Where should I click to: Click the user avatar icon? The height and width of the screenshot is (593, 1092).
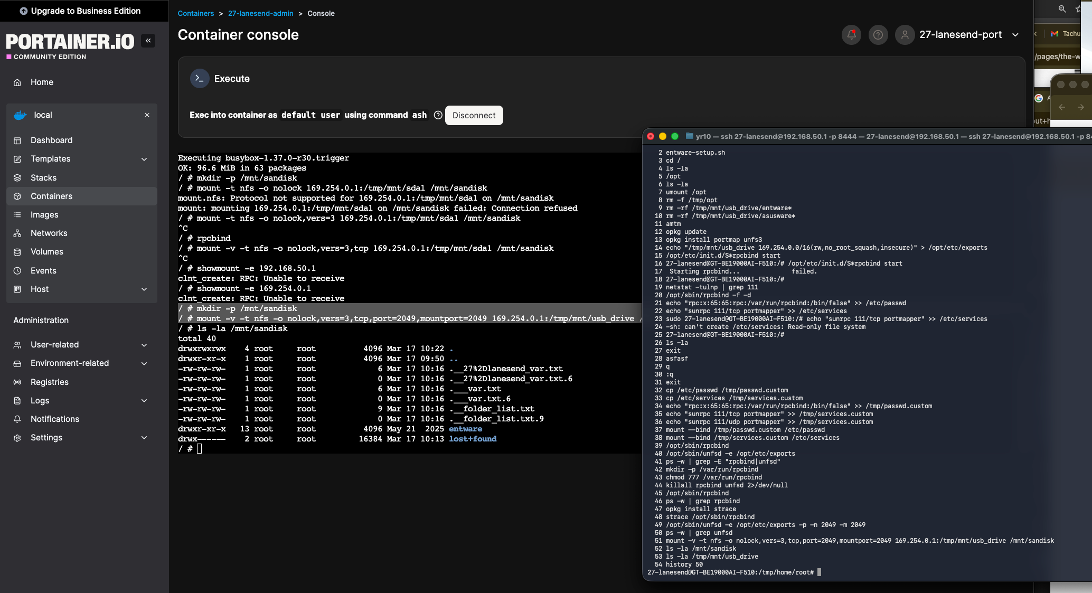pyautogui.click(x=905, y=35)
